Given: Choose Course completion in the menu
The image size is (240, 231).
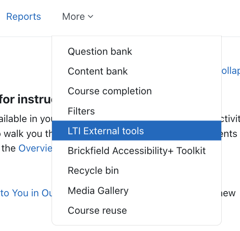Looking at the screenshot, I should click(x=136, y=91).
